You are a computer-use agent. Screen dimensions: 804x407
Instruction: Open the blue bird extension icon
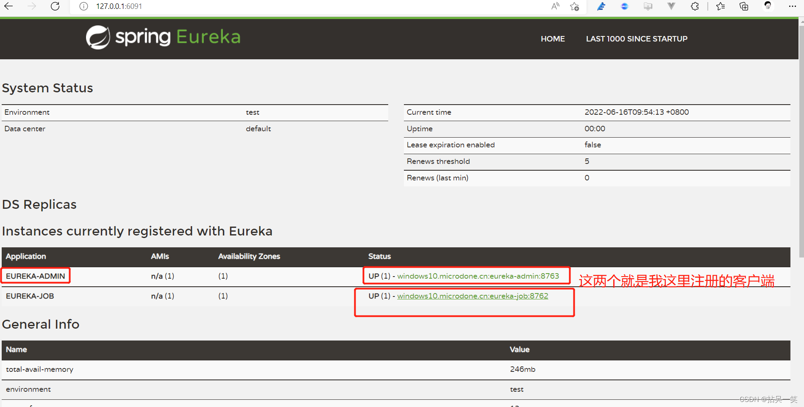coord(601,6)
